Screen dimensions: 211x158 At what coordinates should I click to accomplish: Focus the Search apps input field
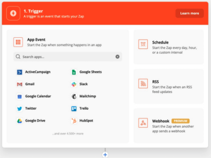pos(68,57)
